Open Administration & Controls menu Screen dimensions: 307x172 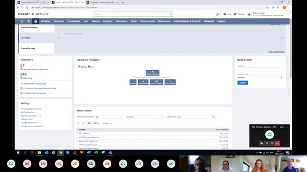pyautogui.click(x=187, y=21)
